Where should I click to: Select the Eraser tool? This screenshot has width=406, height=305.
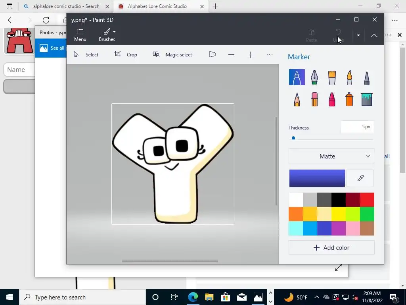(x=314, y=99)
